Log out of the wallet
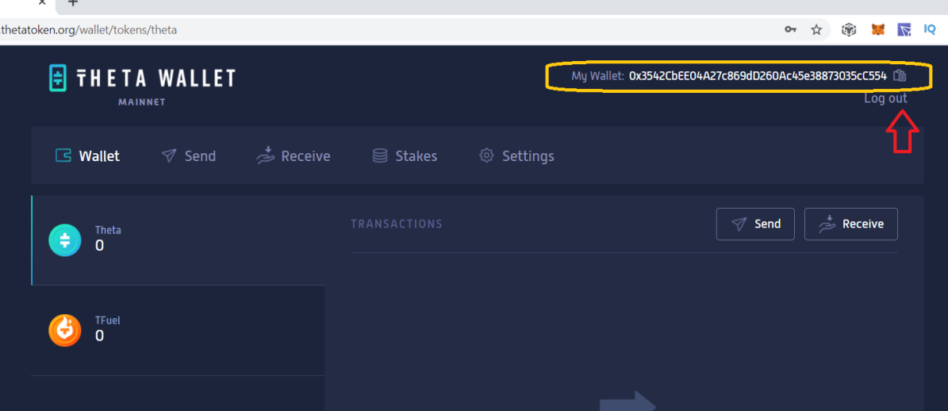 click(886, 98)
